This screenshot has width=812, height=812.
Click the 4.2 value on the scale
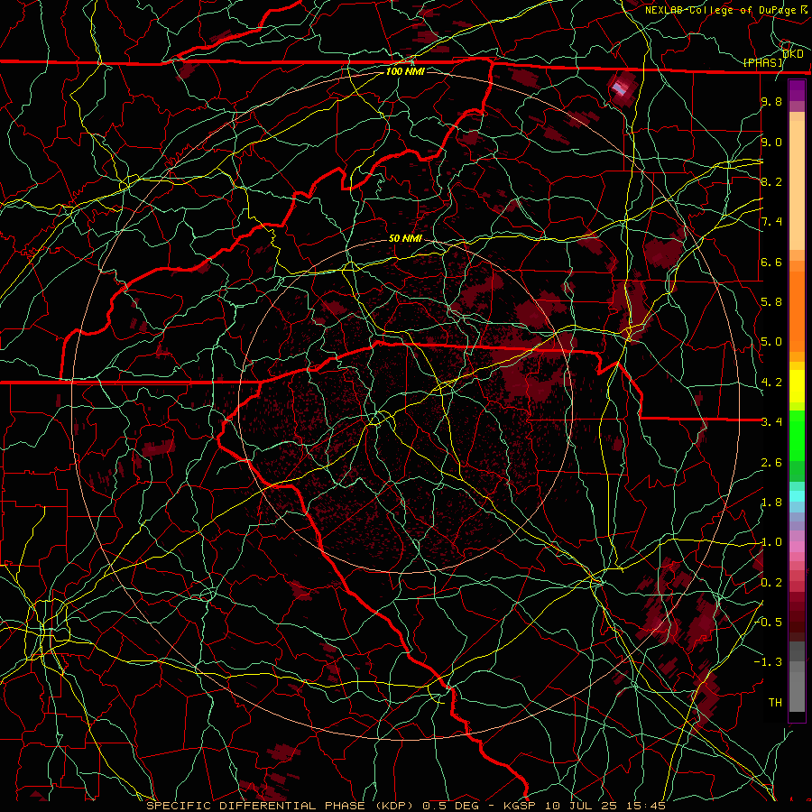(x=771, y=383)
